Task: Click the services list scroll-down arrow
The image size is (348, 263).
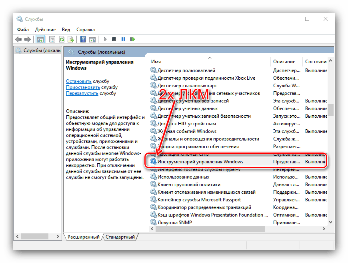Action: coord(331,222)
